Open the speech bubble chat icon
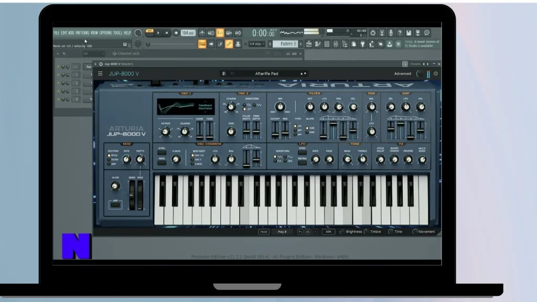The image size is (537, 302). coord(427,33)
